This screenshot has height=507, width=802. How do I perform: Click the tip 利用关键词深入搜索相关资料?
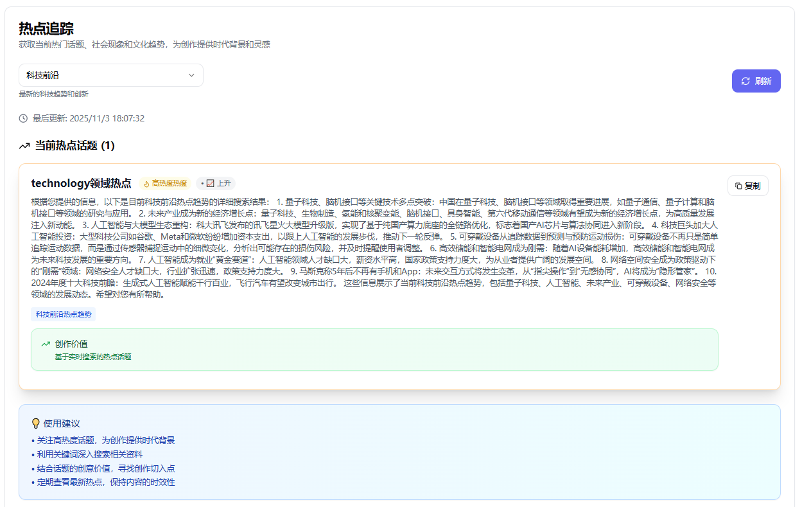(x=87, y=454)
